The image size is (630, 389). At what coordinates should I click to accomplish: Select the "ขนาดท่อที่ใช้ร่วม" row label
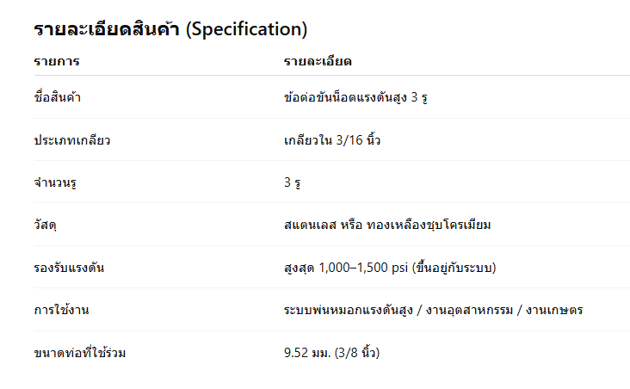(x=80, y=353)
